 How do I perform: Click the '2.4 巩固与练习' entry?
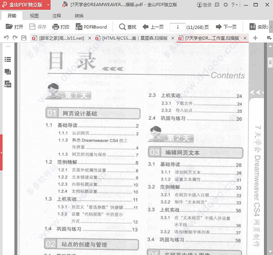195,118
